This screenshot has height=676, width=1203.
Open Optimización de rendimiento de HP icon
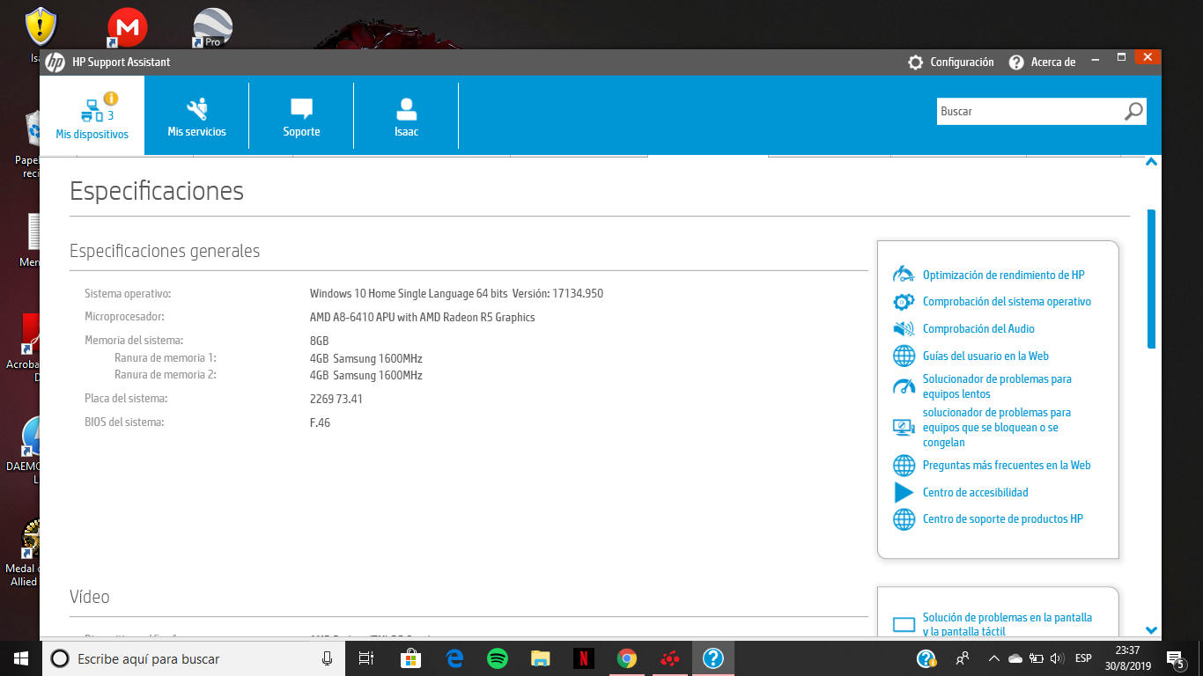[x=904, y=275]
